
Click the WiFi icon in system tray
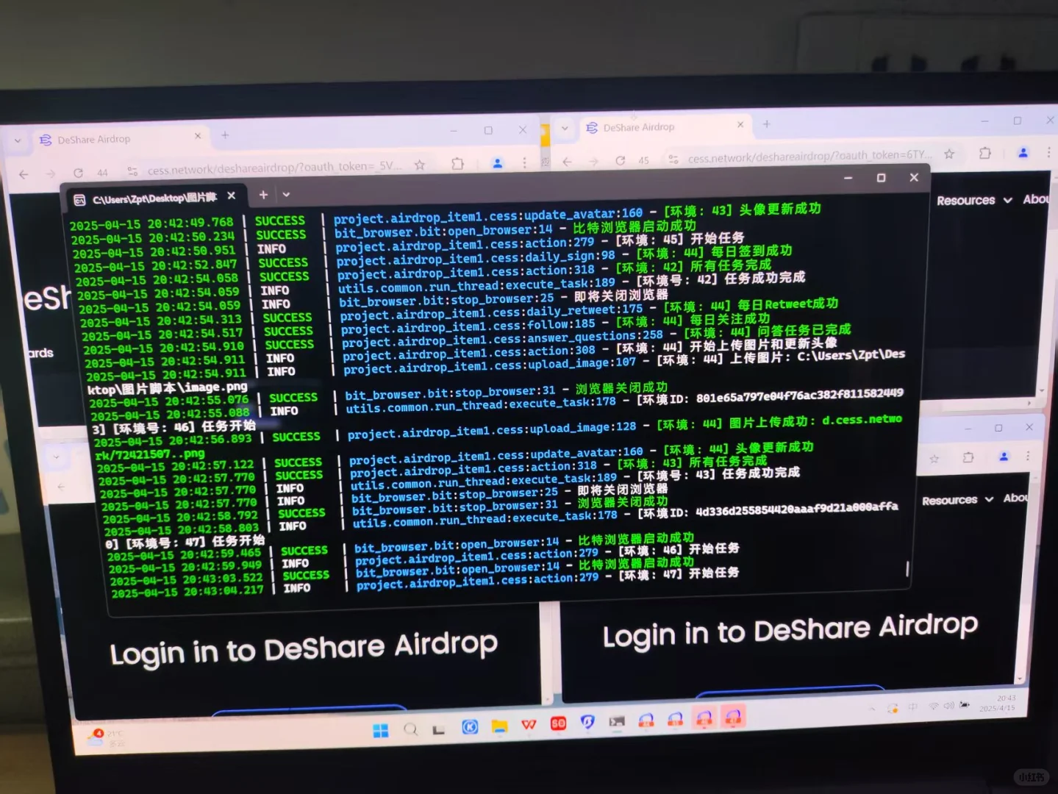tap(934, 706)
